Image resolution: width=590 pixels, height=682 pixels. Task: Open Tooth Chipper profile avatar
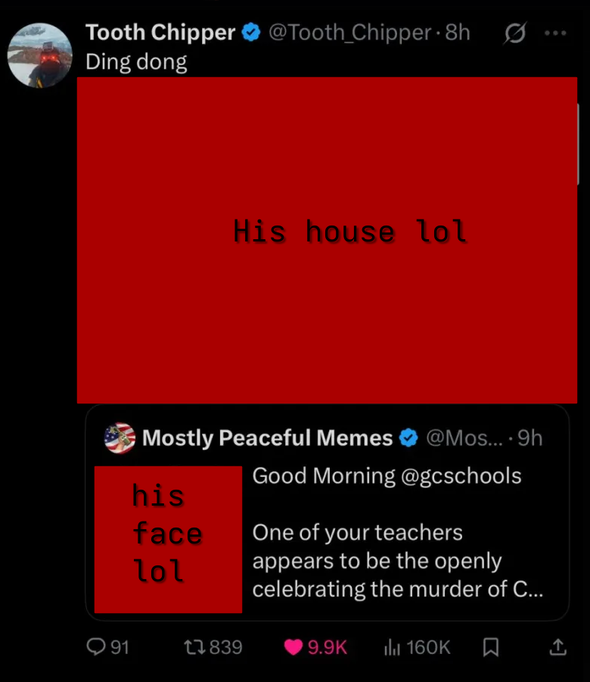click(x=39, y=55)
